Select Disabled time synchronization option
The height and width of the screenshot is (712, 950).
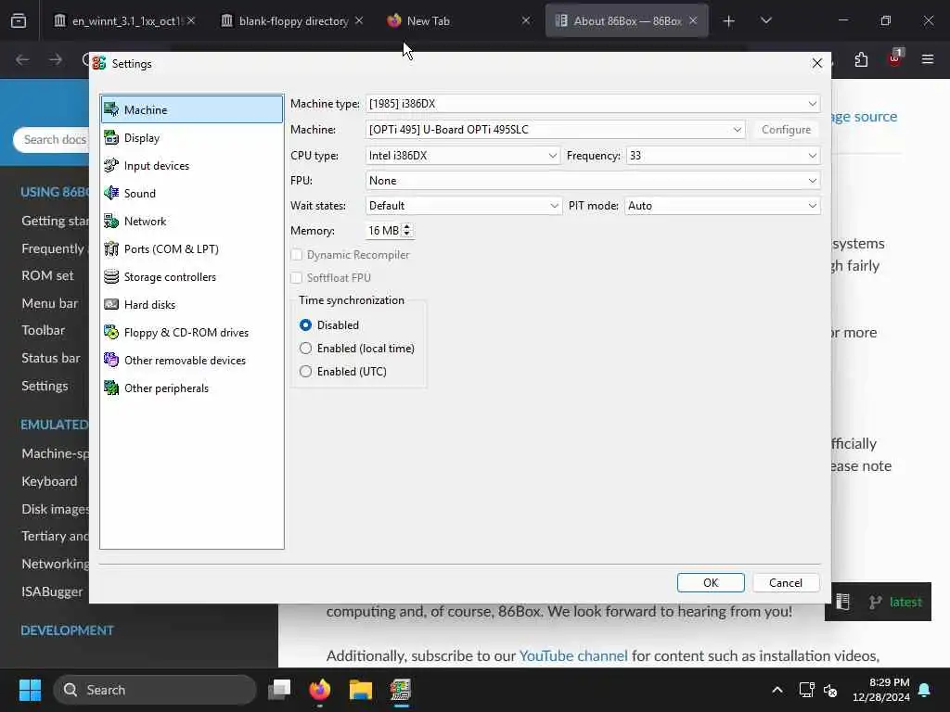[x=306, y=325]
